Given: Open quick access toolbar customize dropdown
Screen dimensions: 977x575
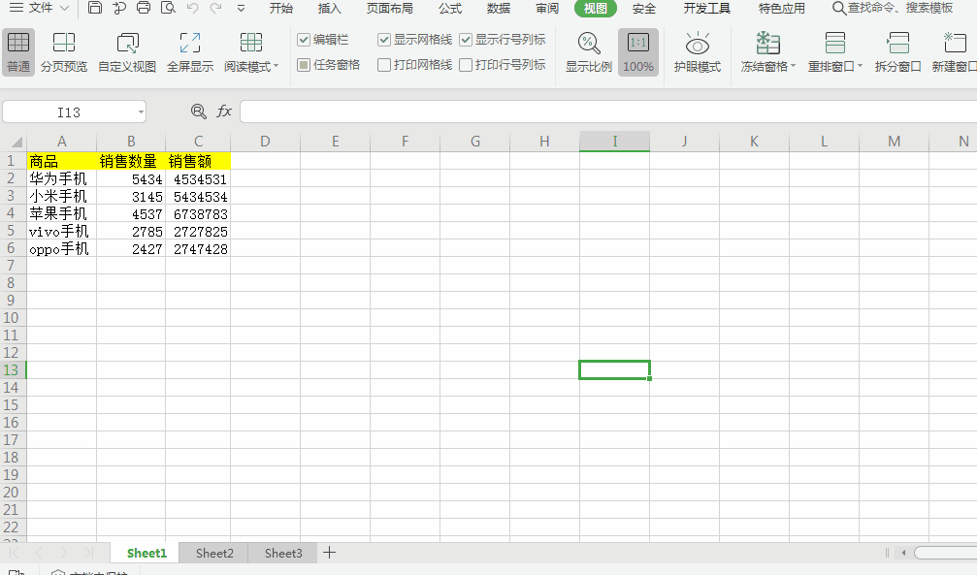Looking at the screenshot, I should pyautogui.click(x=241, y=9).
